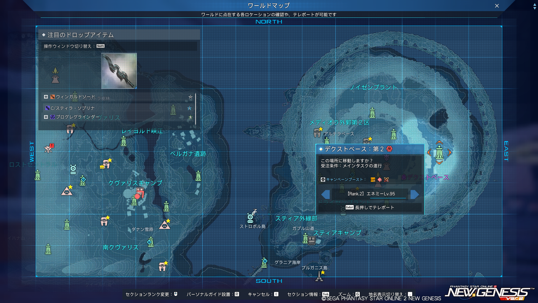
Task: Select the ベルガナ遺跡 Ryuker device icon
Action: coord(198,175)
